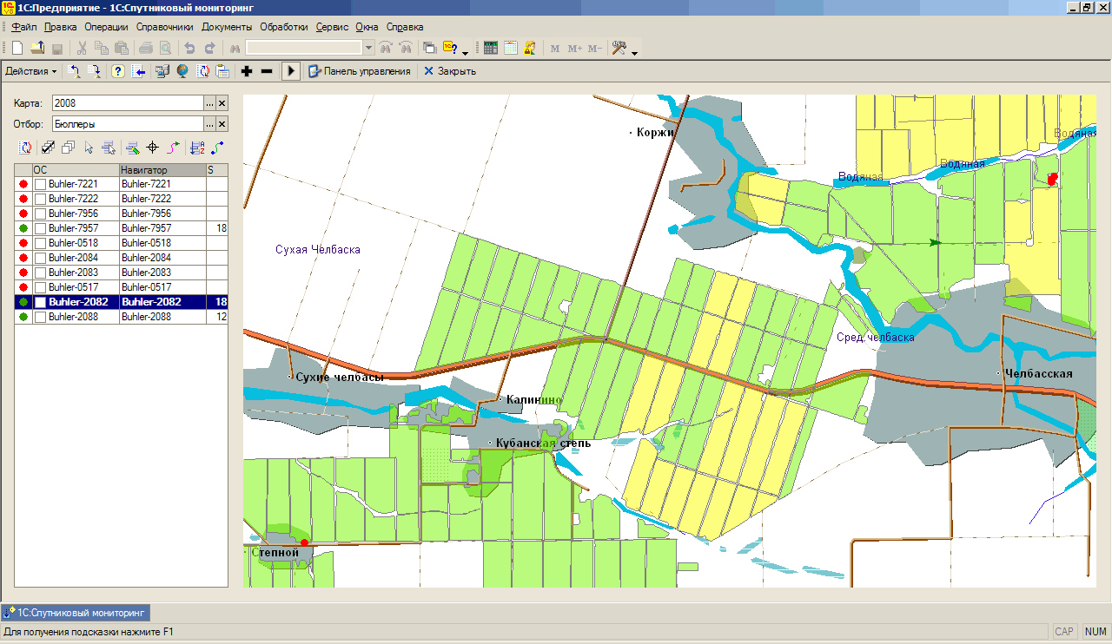Tick the Buhler-7957 checkbox
The width and height of the screenshot is (1112, 644).
[40, 228]
